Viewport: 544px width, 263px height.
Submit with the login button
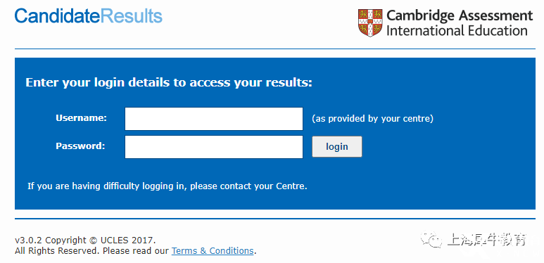(x=337, y=146)
